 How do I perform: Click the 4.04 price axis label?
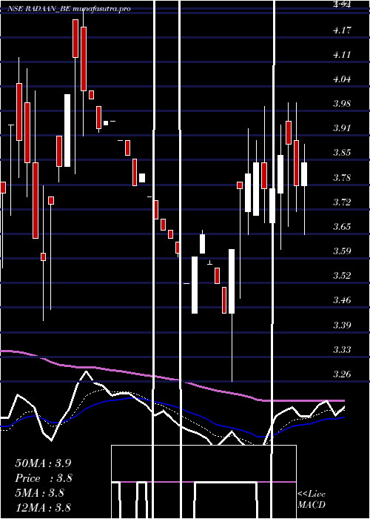coord(342,79)
